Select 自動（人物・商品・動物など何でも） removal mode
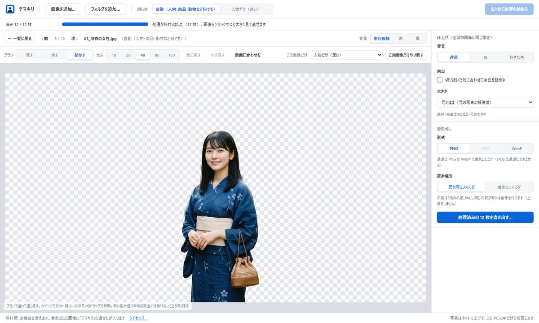Viewport: 539px width, 323px height. click(186, 9)
